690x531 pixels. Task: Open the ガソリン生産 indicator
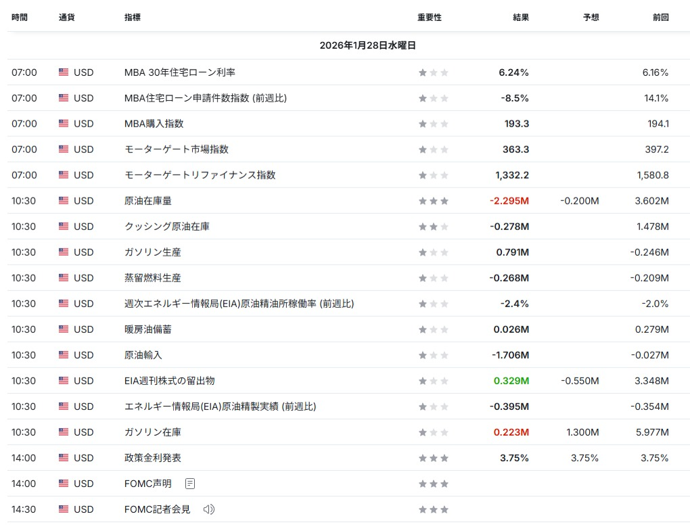(153, 252)
